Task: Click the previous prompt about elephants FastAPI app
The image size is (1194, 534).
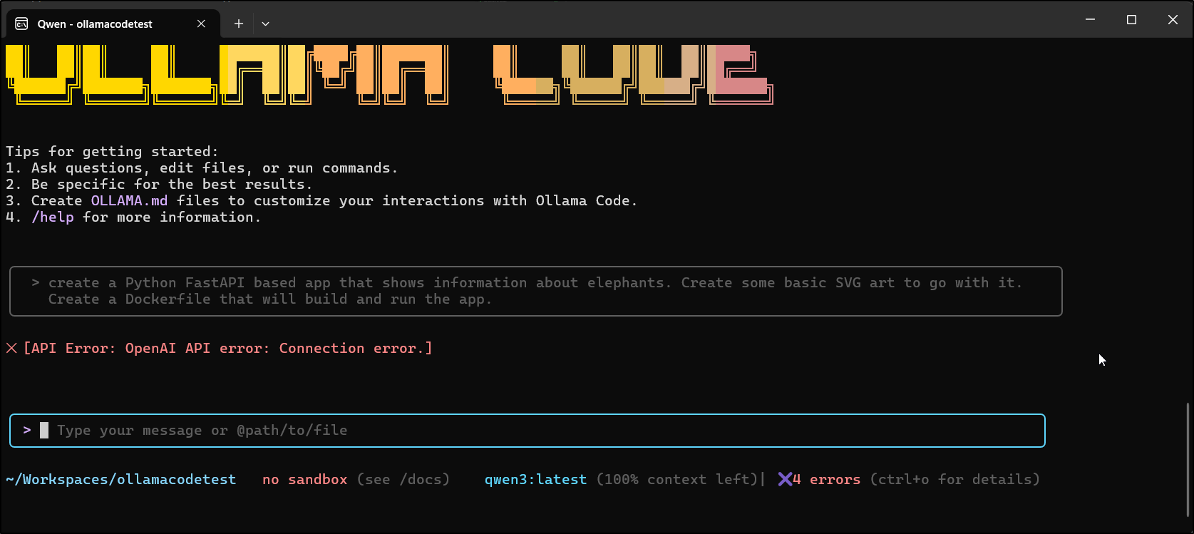Action: tap(535, 291)
